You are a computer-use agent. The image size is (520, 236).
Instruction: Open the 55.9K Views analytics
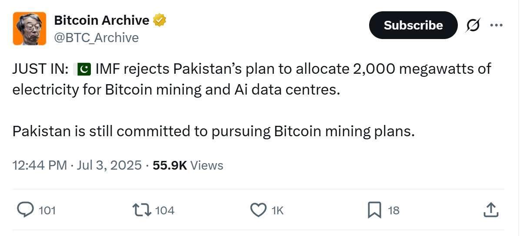point(188,165)
